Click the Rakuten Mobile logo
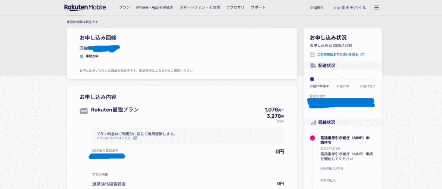 [88, 7]
